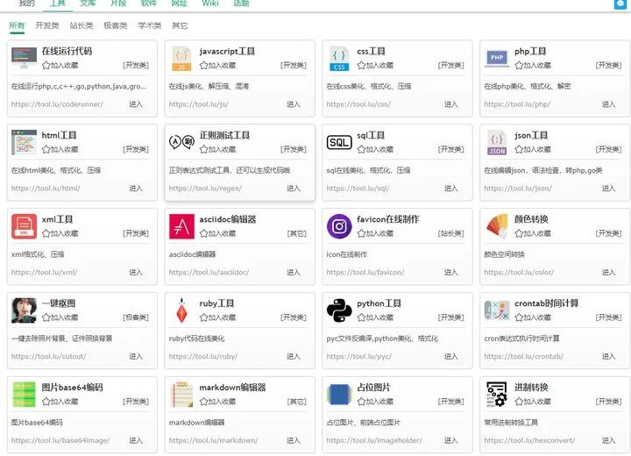Toggle 加入收藏 star for 进制转换
Screen dimensions: 631x456
coord(519,402)
